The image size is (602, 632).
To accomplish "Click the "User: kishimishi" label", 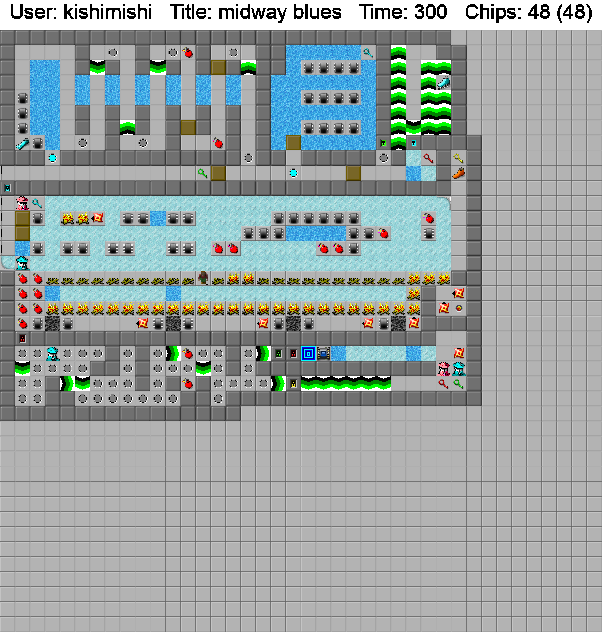I will 81,12.
